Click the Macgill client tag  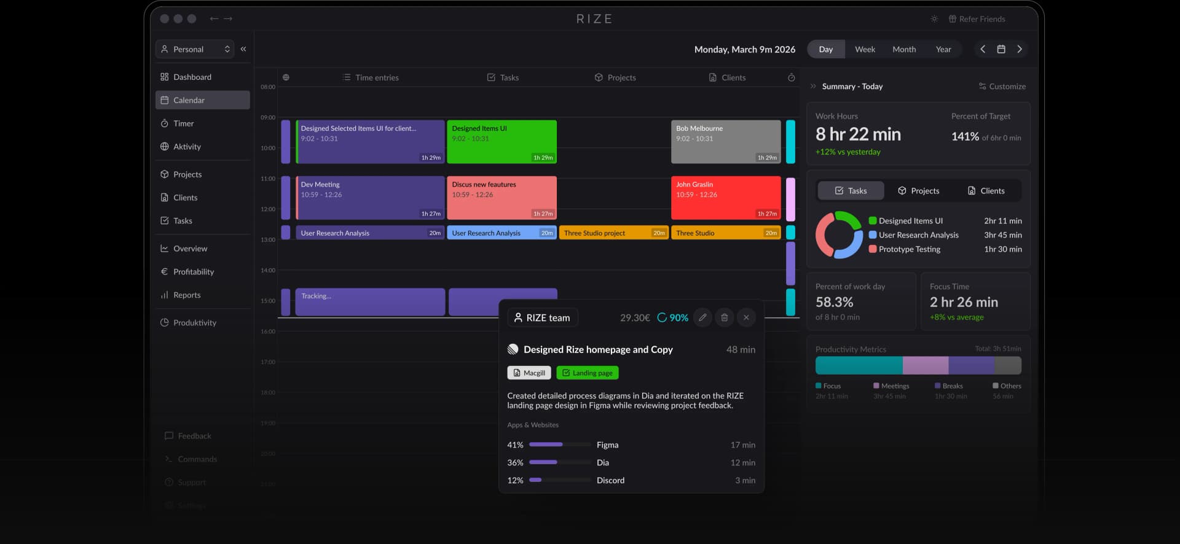(529, 373)
